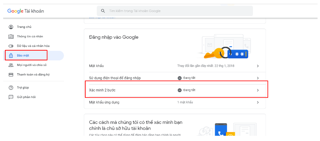Viewport: 320px width, 141px height.
Task: Click the Gửi phản hồi feedback icon
Action: coord(11,97)
